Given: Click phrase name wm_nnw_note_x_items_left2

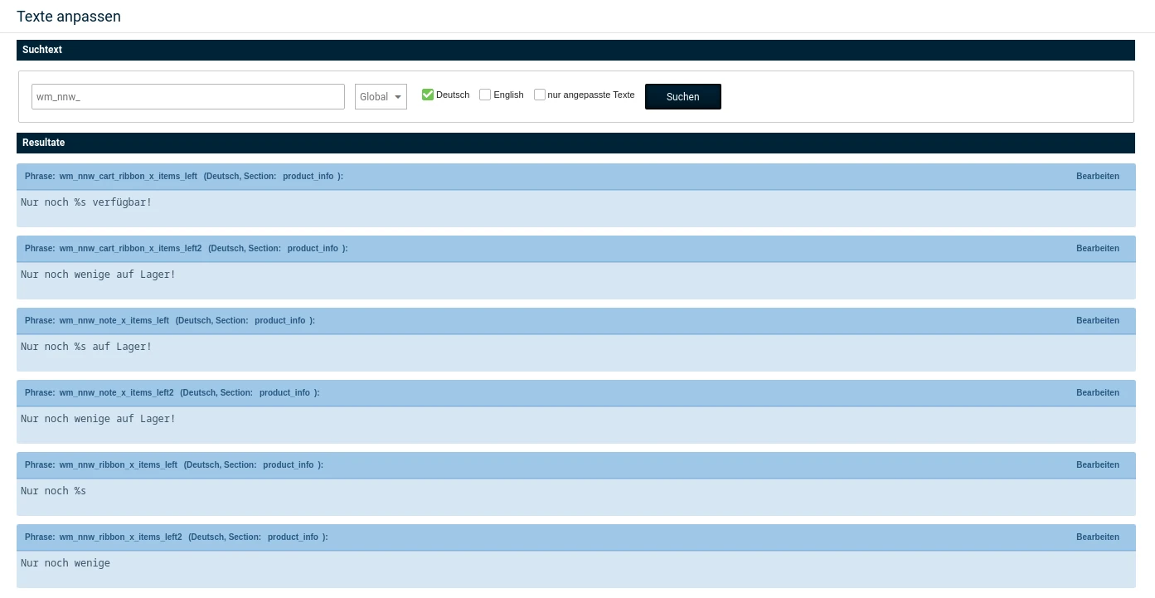Looking at the screenshot, I should coord(117,393).
